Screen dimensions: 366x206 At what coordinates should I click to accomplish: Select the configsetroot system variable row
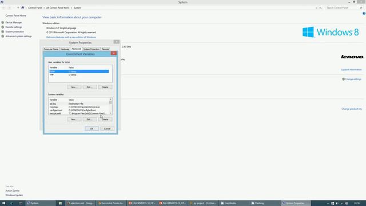(79, 110)
